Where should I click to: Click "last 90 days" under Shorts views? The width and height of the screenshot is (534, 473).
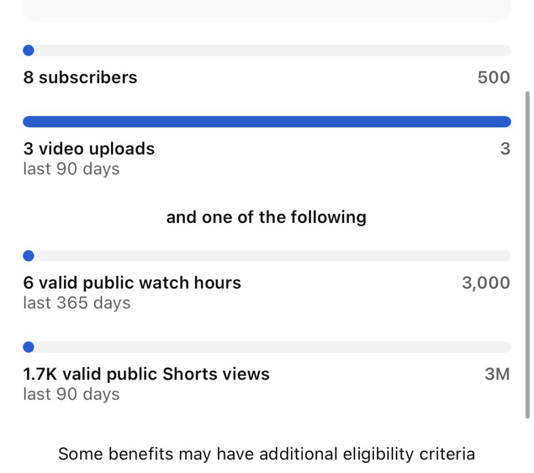(71, 395)
